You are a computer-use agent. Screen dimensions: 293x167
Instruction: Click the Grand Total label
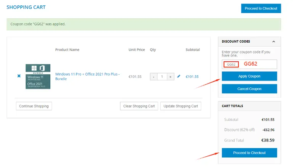tap(234, 140)
